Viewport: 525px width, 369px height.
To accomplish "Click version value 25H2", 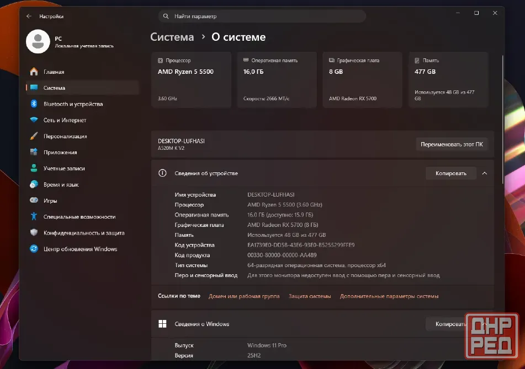I will click(254, 355).
